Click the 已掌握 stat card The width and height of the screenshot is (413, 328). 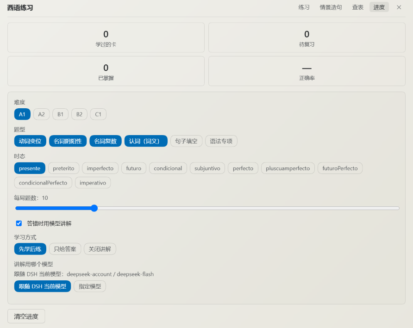coord(106,71)
